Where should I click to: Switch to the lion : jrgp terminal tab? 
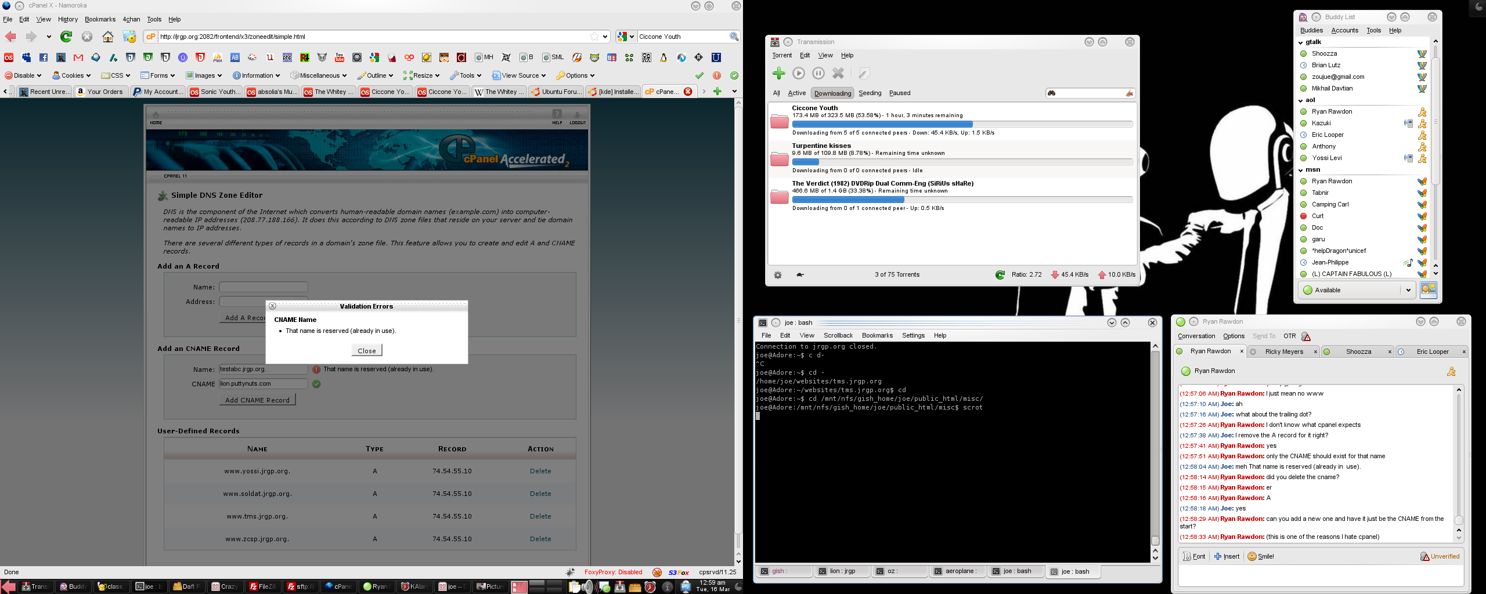tap(842, 571)
